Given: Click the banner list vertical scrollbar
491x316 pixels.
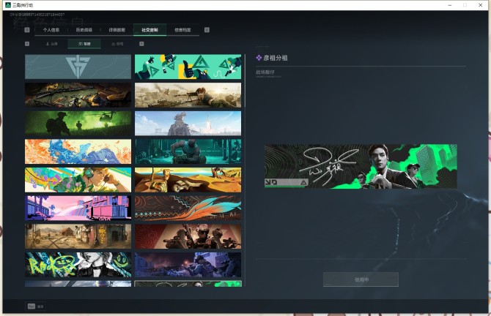Looking at the screenshot, I should coord(245,81).
